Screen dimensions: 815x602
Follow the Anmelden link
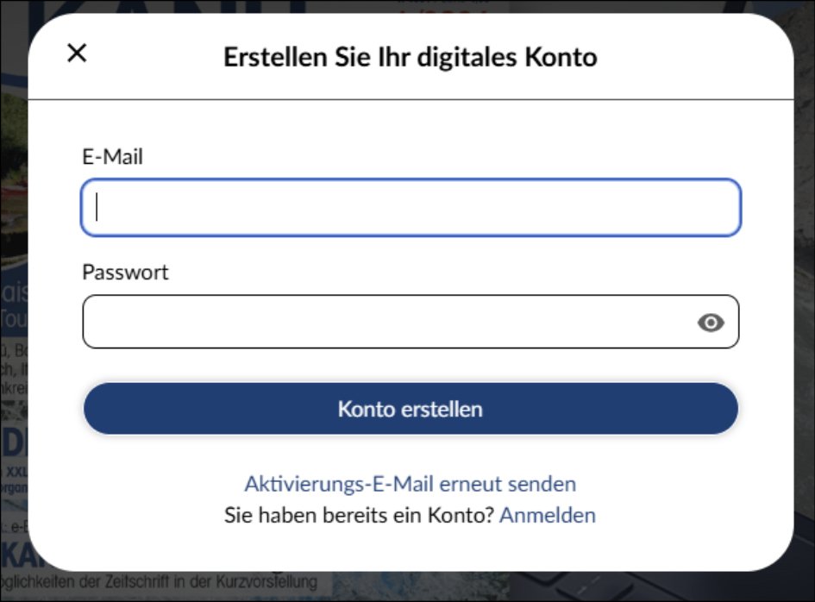[548, 516]
